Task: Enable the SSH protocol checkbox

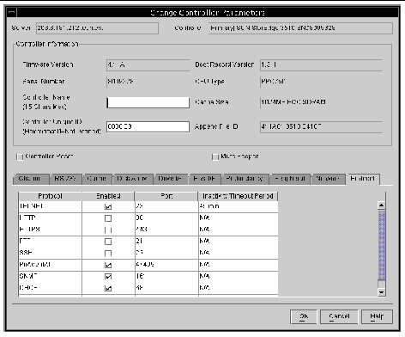Action: pos(108,254)
